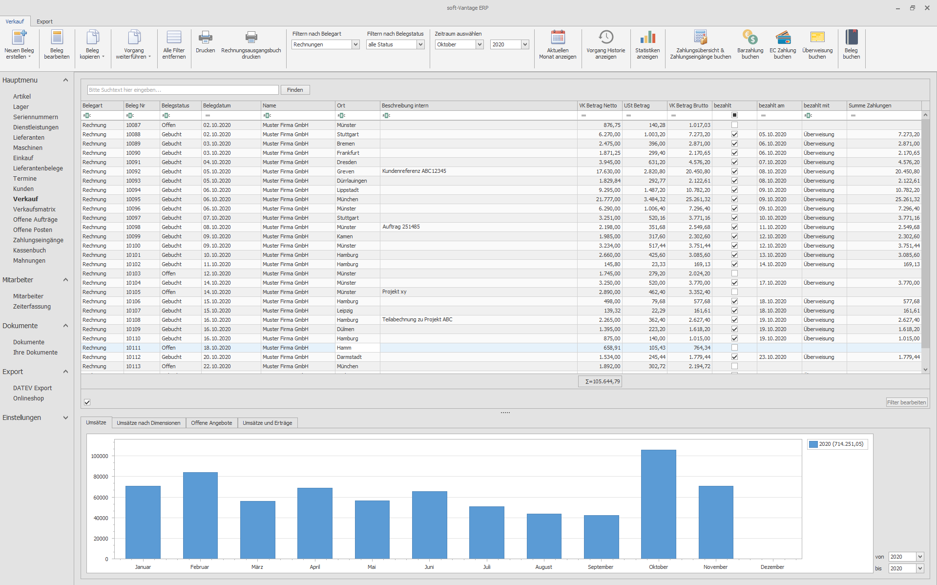The image size is (937, 585).
Task: Click the blue 2020 legend swatch
Action: pos(813,444)
